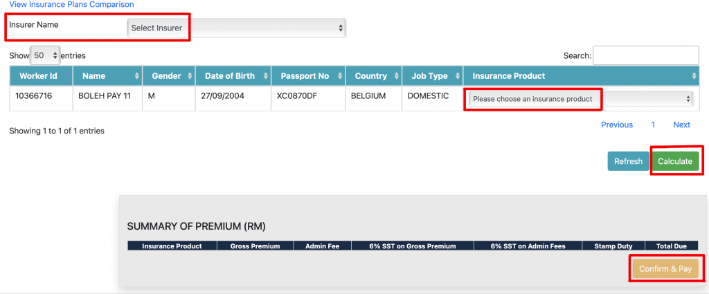The width and height of the screenshot is (709, 294).
Task: Sort the table by Worker Id
Action: (x=41, y=75)
